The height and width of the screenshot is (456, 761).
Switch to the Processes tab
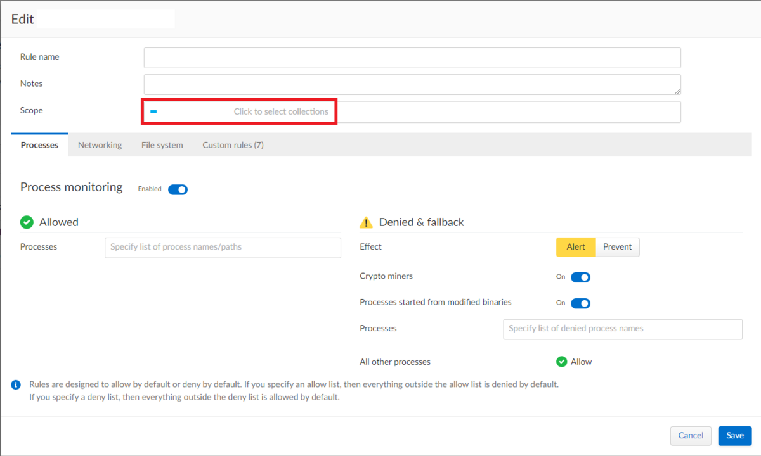click(39, 145)
